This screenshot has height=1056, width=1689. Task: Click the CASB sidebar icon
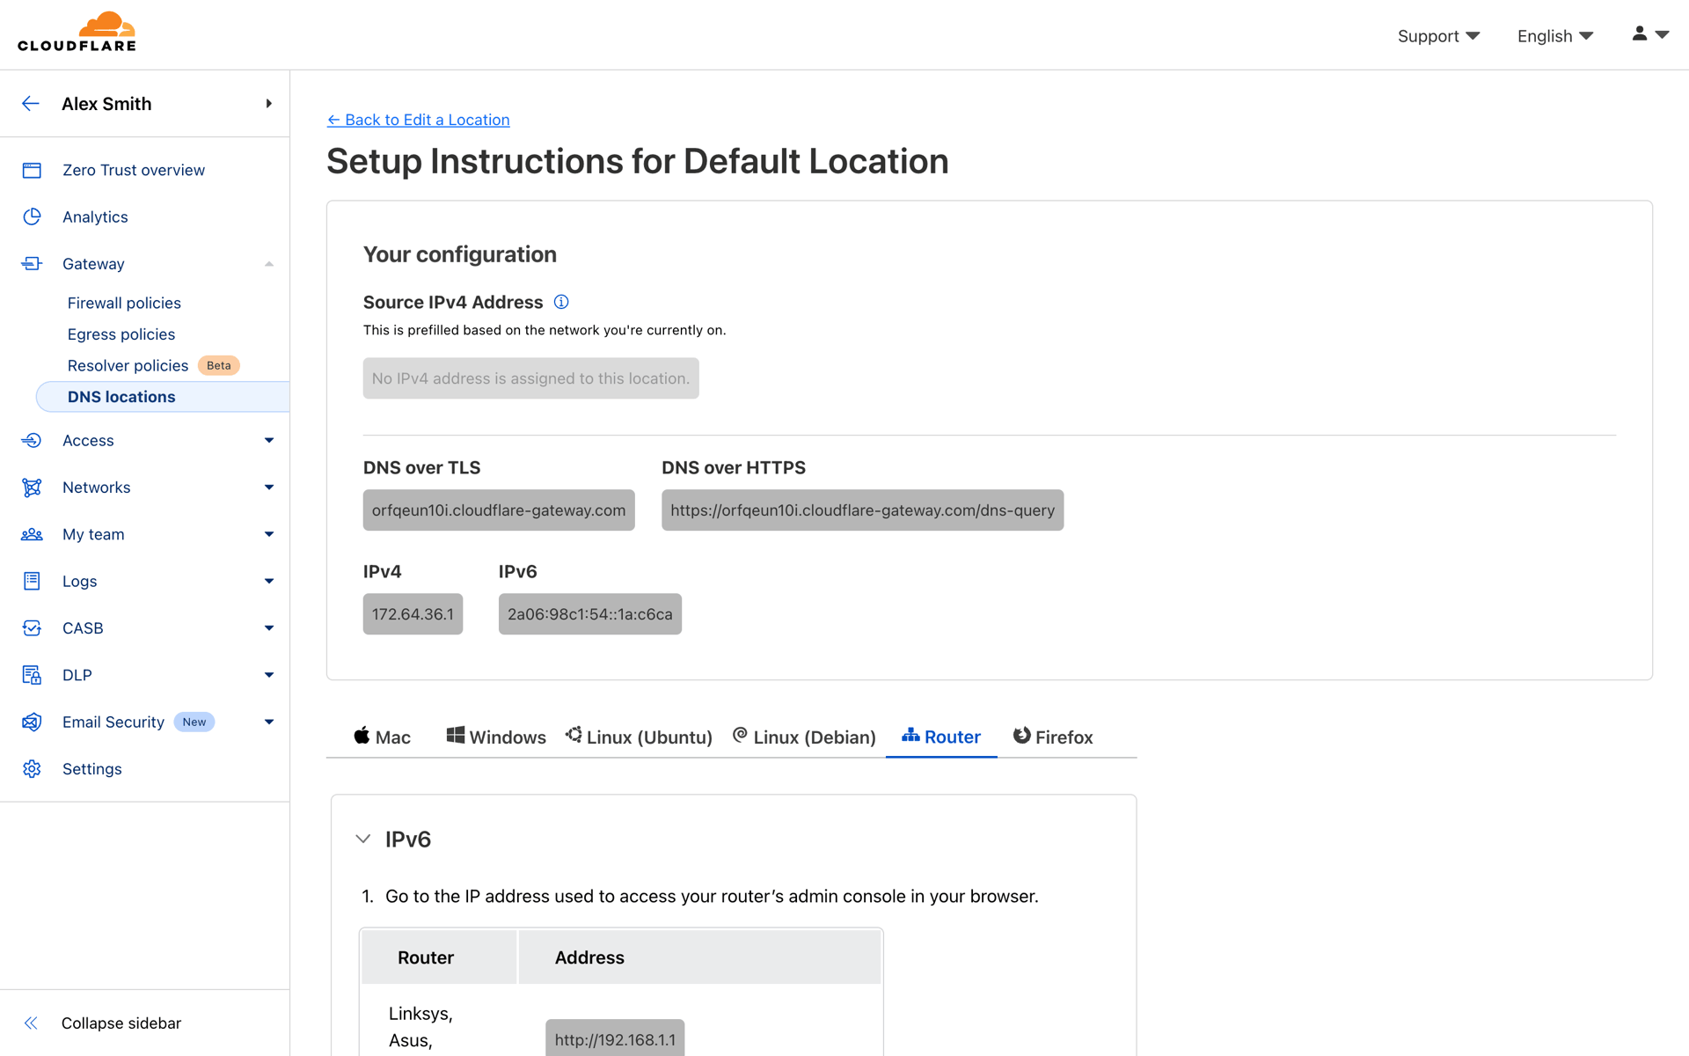click(32, 627)
